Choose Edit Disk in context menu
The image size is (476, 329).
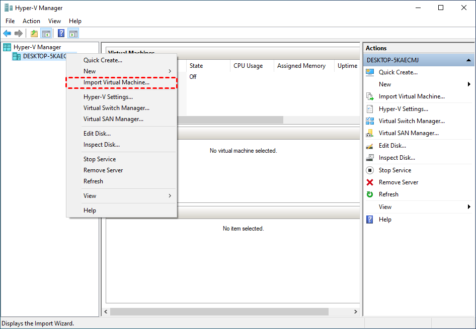pos(121,134)
